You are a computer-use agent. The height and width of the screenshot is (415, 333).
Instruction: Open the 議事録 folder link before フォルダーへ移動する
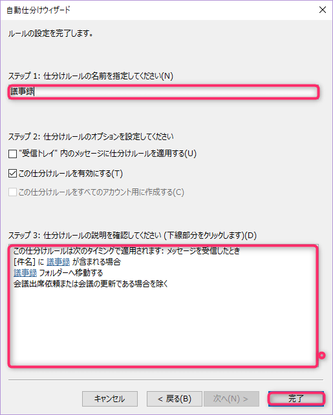(25, 273)
